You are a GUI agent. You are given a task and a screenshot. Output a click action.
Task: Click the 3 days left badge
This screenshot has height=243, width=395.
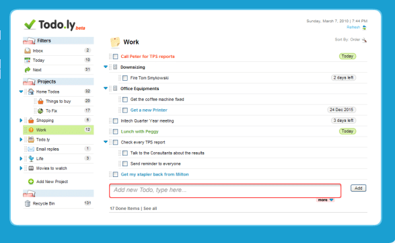(343, 120)
